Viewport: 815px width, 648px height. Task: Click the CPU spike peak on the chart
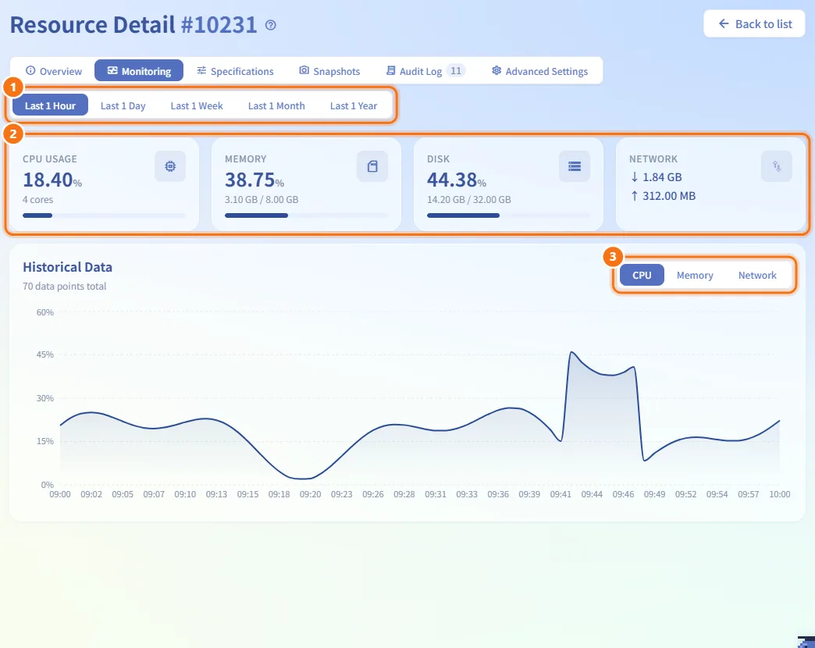pos(571,353)
